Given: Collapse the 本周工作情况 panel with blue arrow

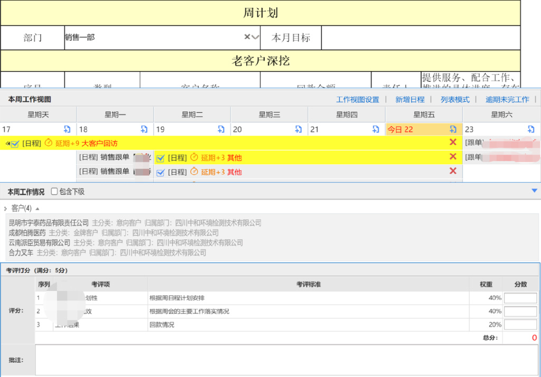Looking at the screenshot, I should tap(534, 191).
